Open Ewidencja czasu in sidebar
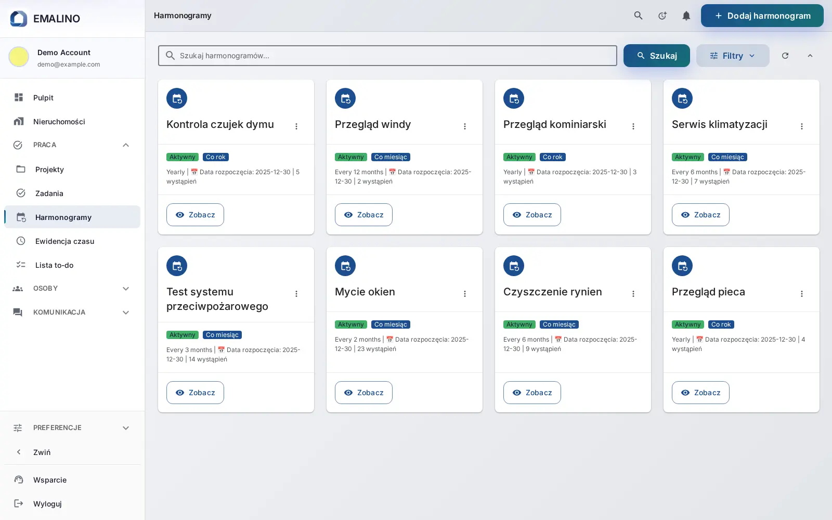This screenshot has width=832, height=520. pyautogui.click(x=72, y=241)
